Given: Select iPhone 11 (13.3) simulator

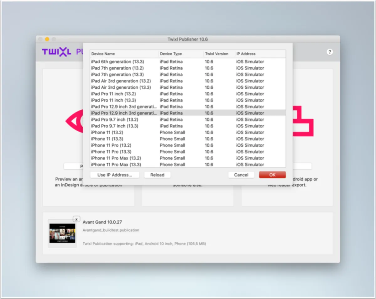Looking at the screenshot, I should tap(188, 139).
